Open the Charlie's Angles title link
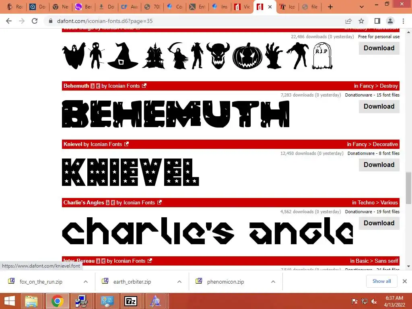Viewport: 412px width, 309px height. (x=84, y=203)
